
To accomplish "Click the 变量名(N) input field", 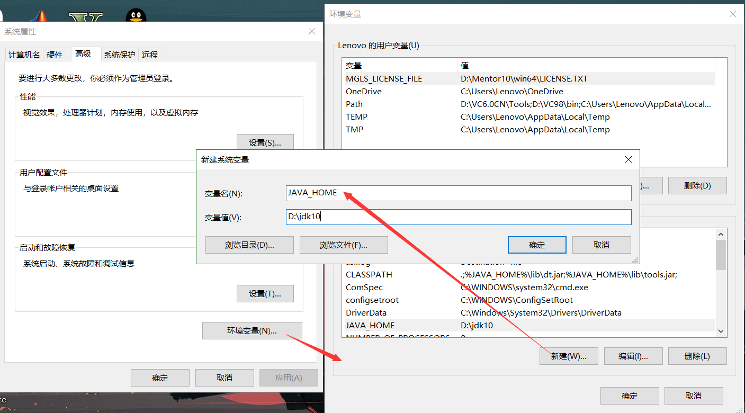I will point(459,193).
